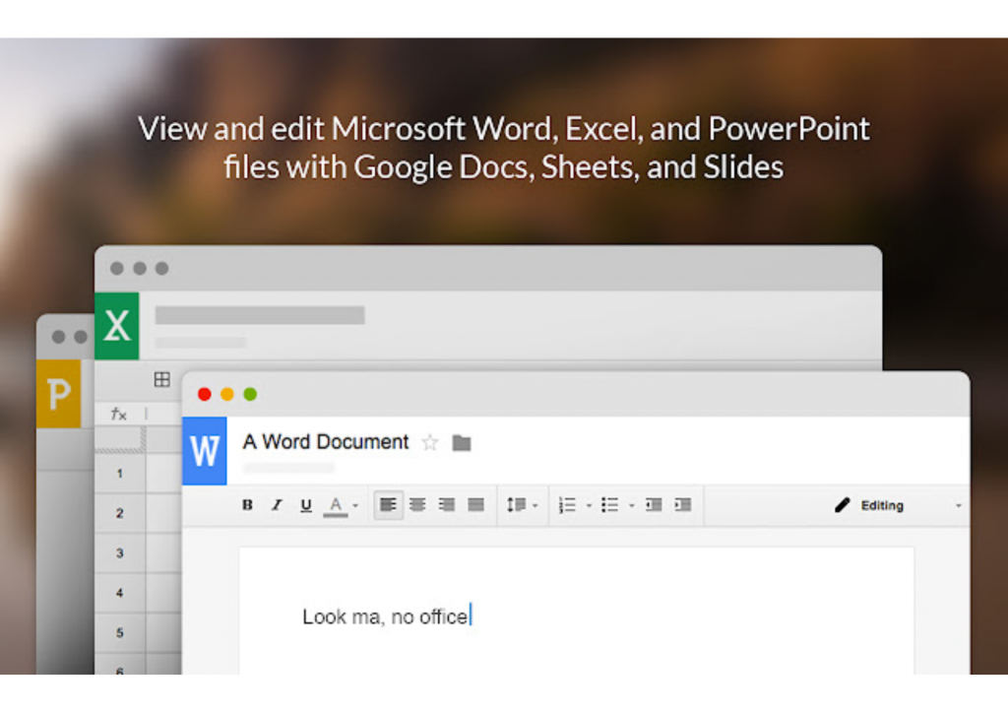
Task: Click the borders grid icon in the spreadsheet window
Action: pyautogui.click(x=162, y=379)
